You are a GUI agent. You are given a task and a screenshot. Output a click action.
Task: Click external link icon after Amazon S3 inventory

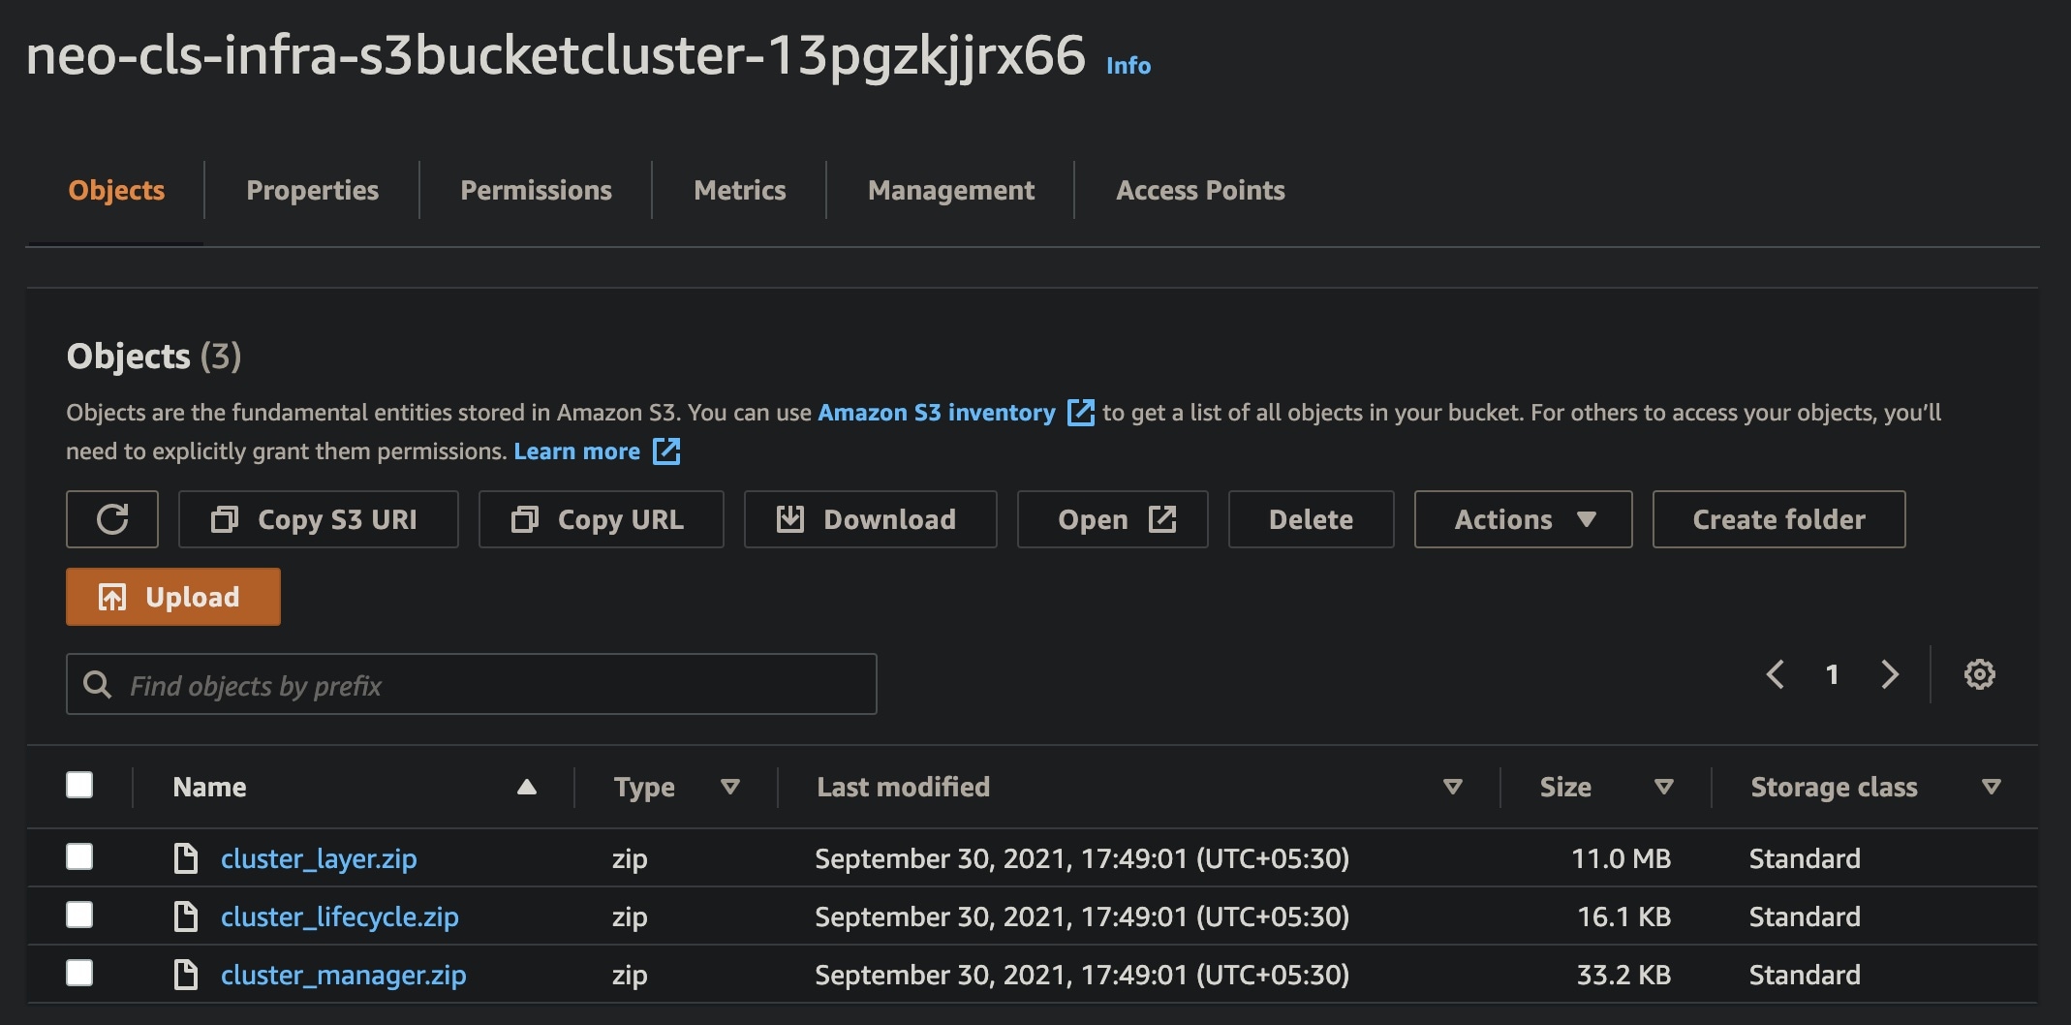click(1080, 413)
